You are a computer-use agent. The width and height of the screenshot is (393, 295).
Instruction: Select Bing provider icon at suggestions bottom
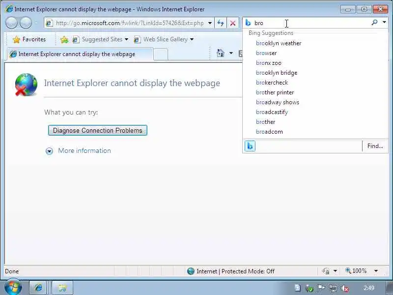(250, 146)
